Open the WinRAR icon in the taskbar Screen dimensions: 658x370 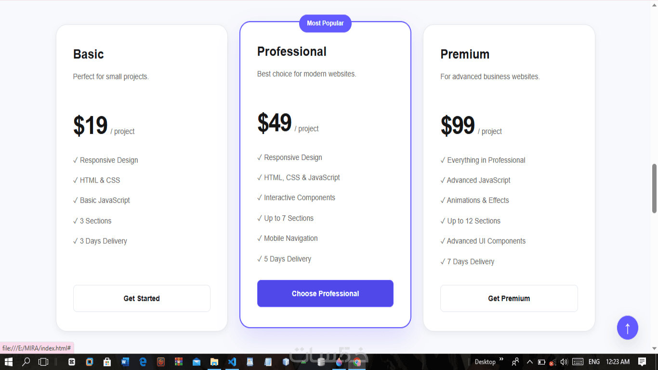(178, 362)
